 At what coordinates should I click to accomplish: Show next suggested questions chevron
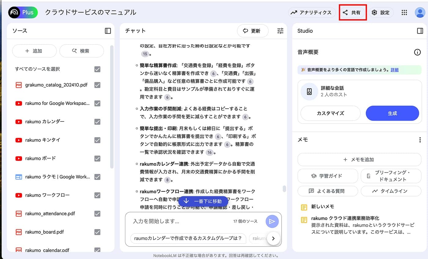[273, 239]
